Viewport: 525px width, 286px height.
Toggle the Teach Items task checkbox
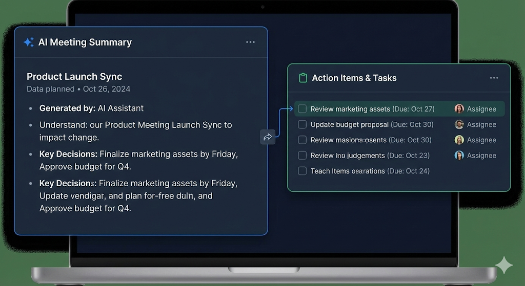tap(302, 171)
